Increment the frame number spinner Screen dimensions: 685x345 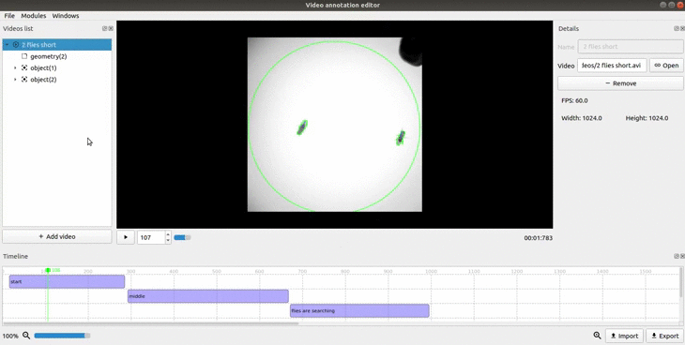(168, 234)
